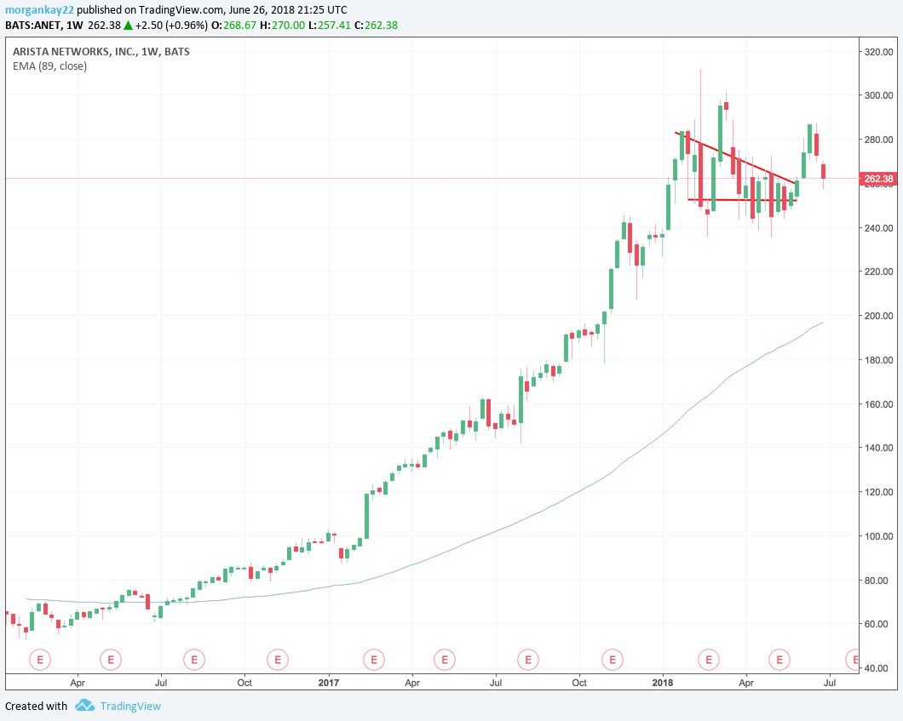
Task: Click the first earnings E marker before Apr 2016
Action: point(40,660)
